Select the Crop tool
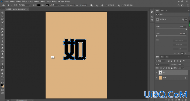This screenshot has height=101, width=190. (x=2, y=26)
